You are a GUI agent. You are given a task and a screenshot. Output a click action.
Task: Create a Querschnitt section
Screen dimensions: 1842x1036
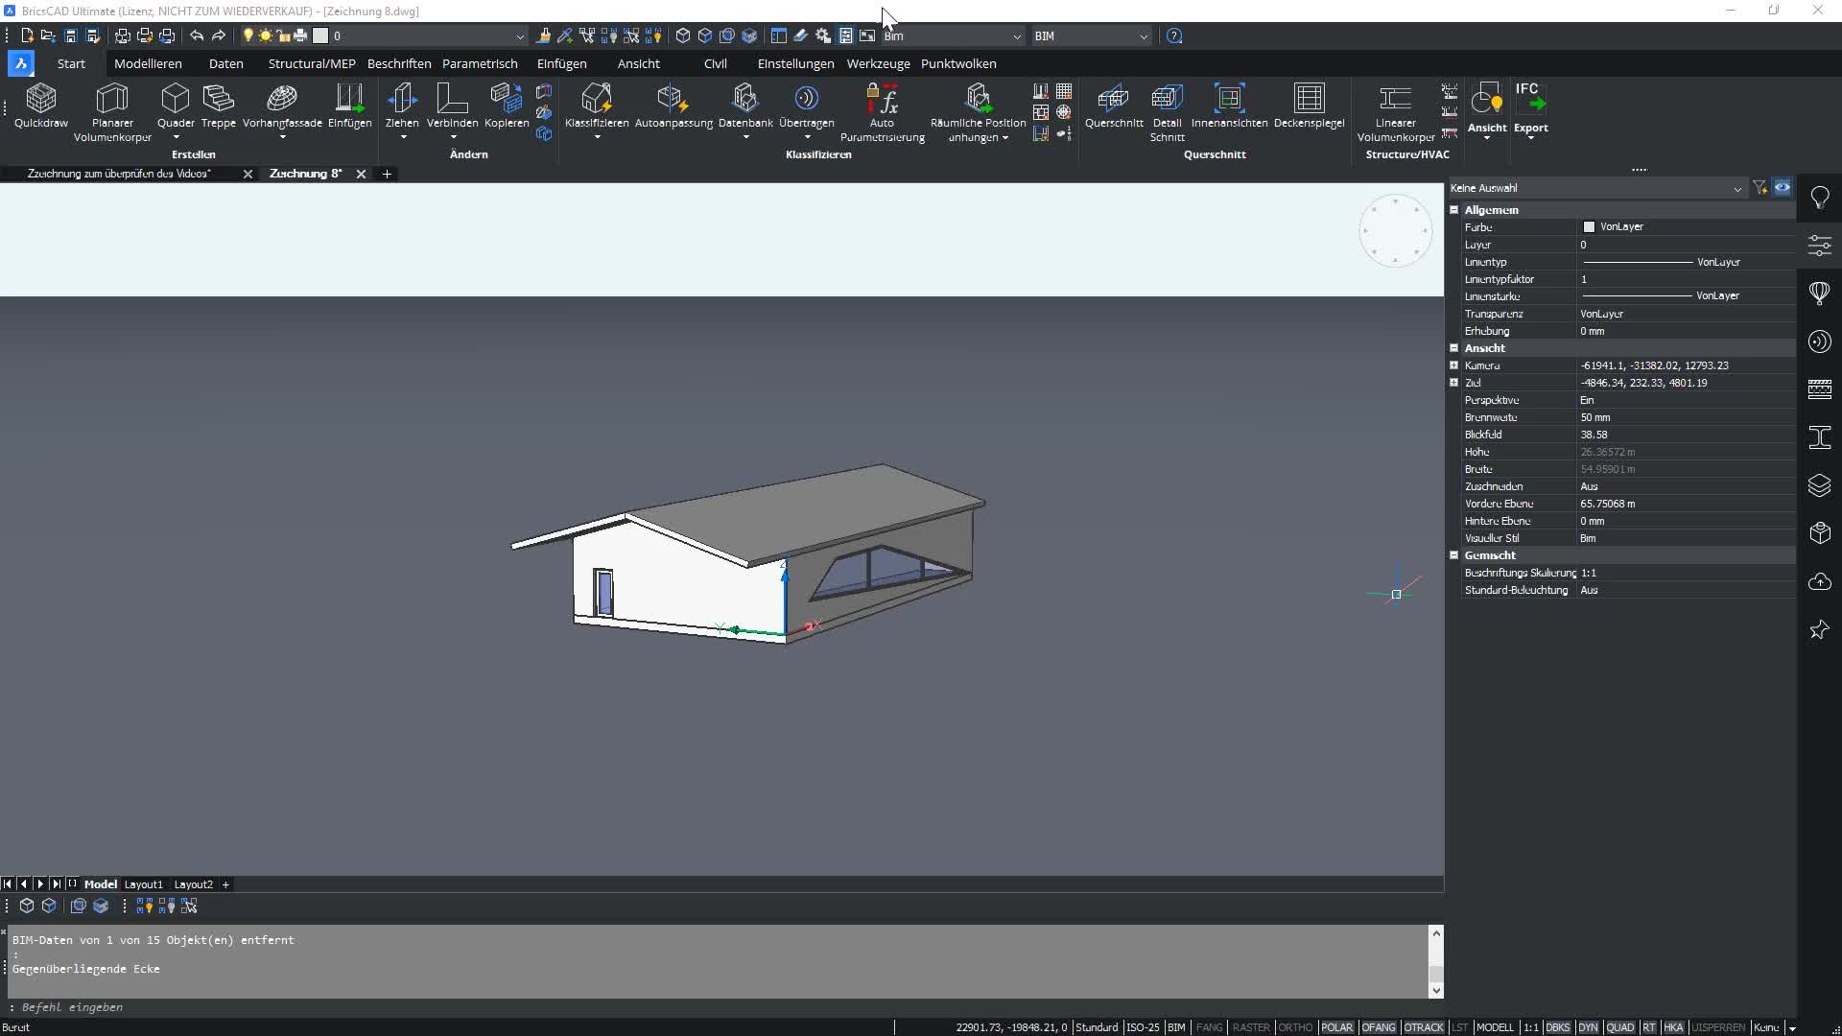[x=1113, y=106]
